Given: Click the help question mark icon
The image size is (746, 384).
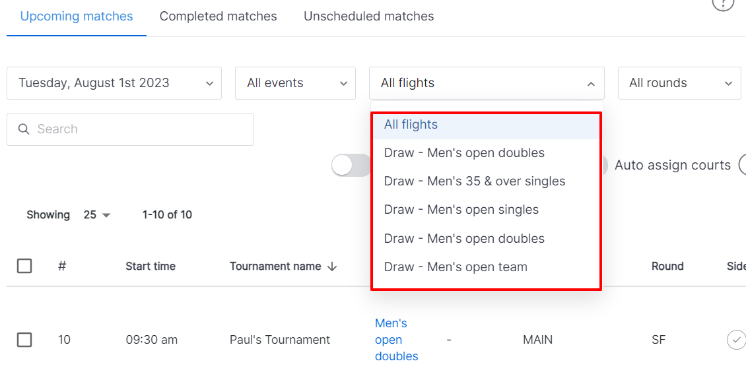Looking at the screenshot, I should [x=723, y=4].
